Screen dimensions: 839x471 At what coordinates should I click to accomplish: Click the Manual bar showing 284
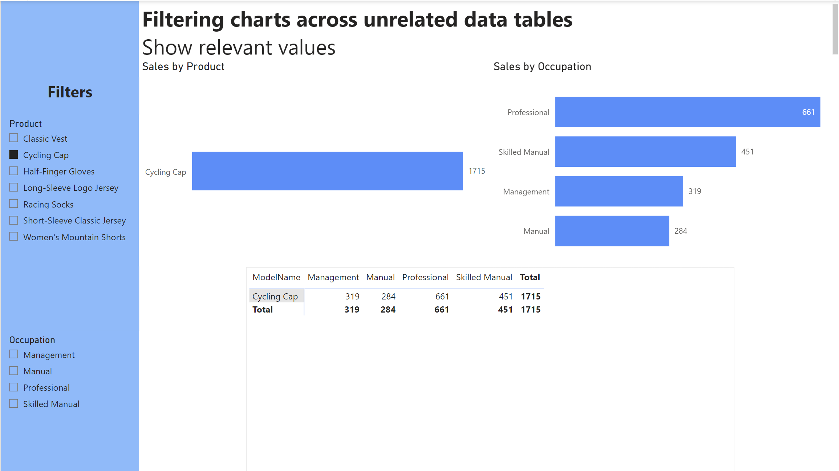612,231
